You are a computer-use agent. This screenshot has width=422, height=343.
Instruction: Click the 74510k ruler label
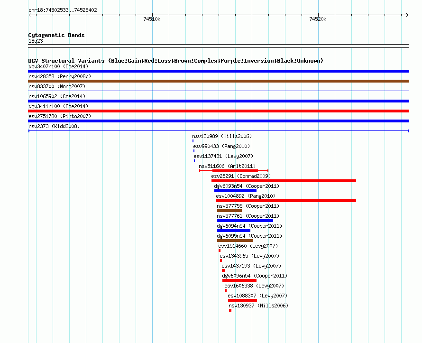(x=152, y=19)
